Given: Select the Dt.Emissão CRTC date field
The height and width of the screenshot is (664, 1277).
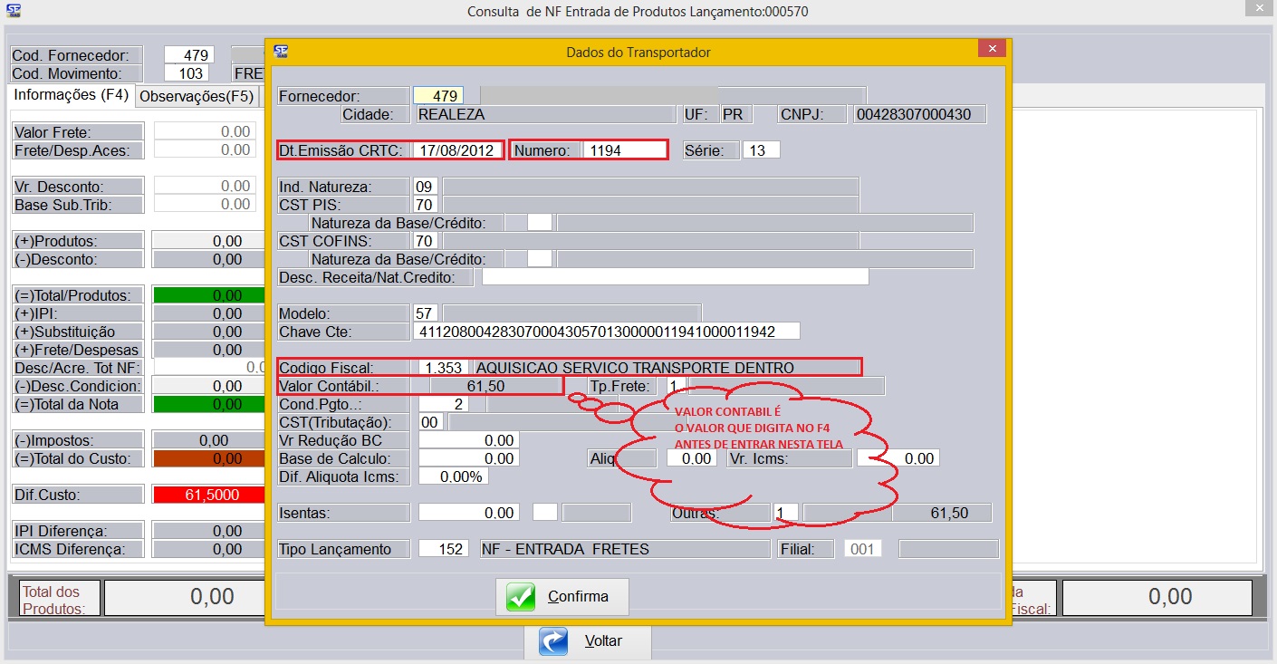Looking at the screenshot, I should [456, 150].
